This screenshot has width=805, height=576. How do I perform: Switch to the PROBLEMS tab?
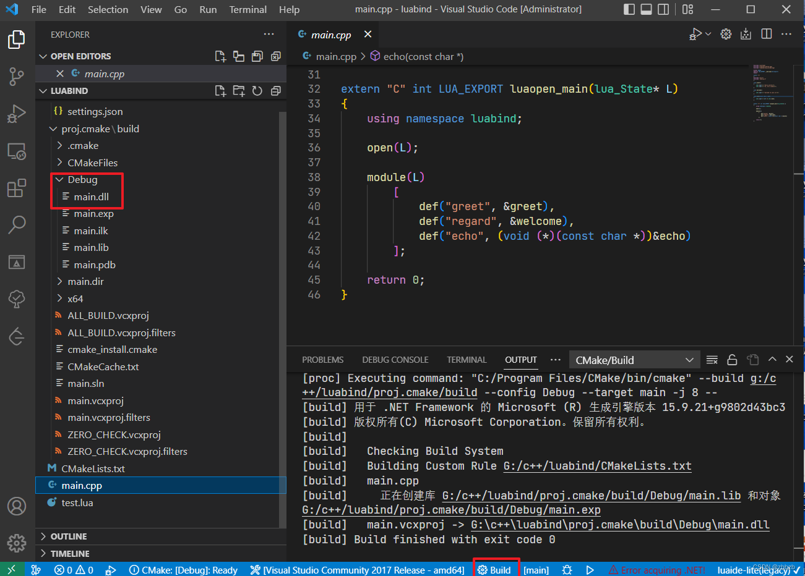point(322,360)
